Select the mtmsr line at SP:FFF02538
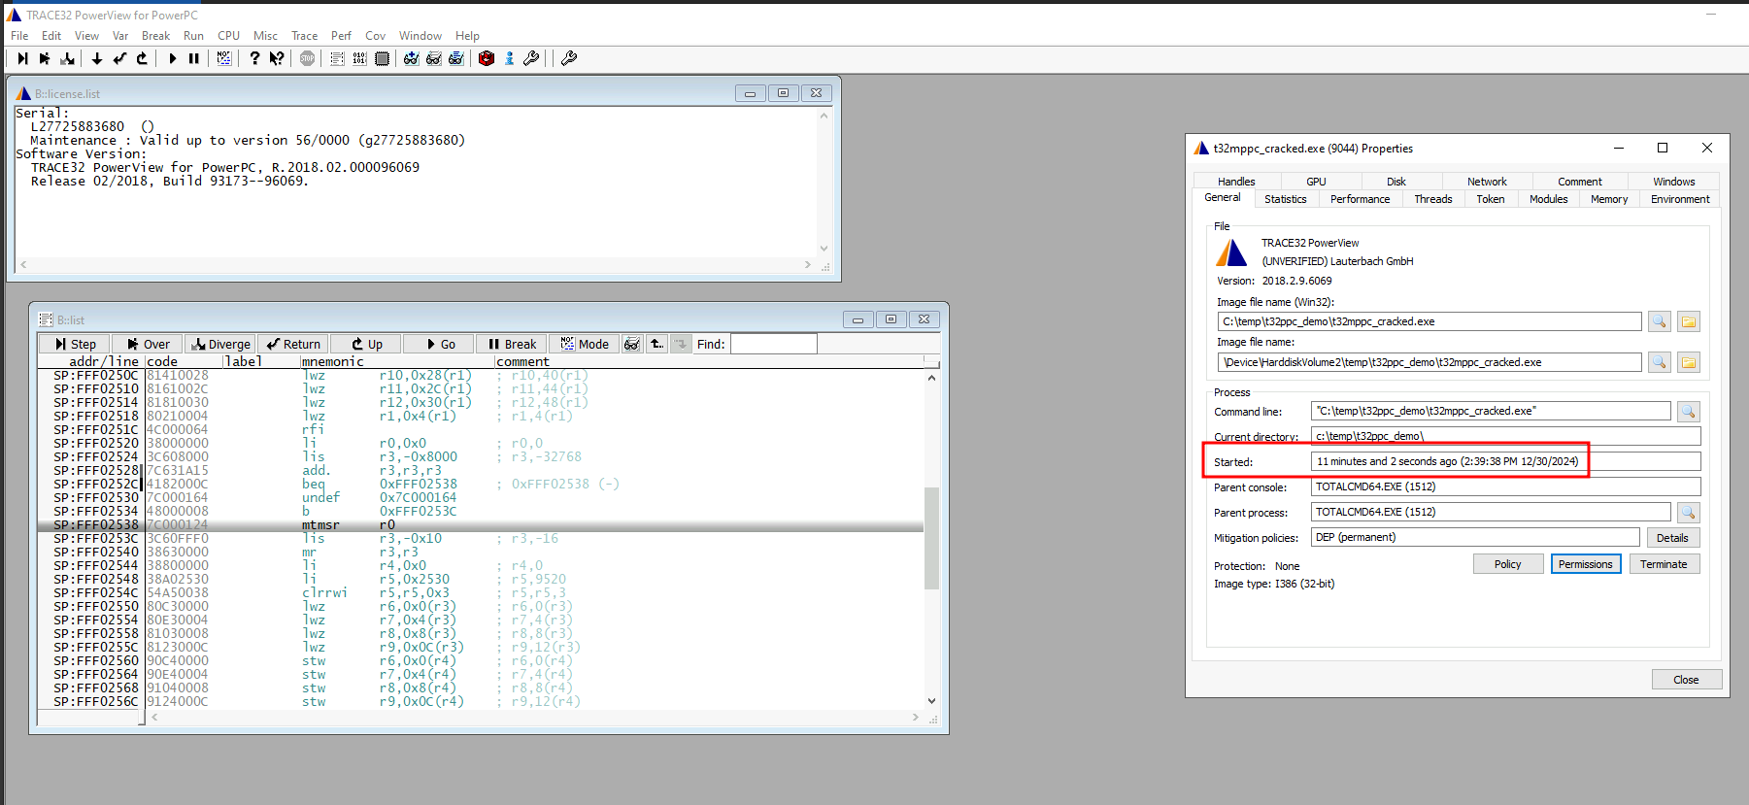Screen dimensions: 1749x805 [480, 525]
